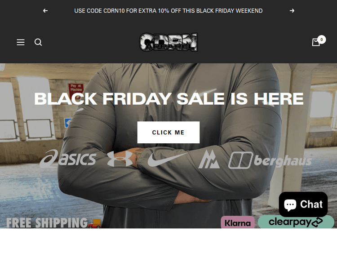Click the Nike swoosh logo
Image resolution: width=337 pixels, height=253 pixels.
(167, 160)
